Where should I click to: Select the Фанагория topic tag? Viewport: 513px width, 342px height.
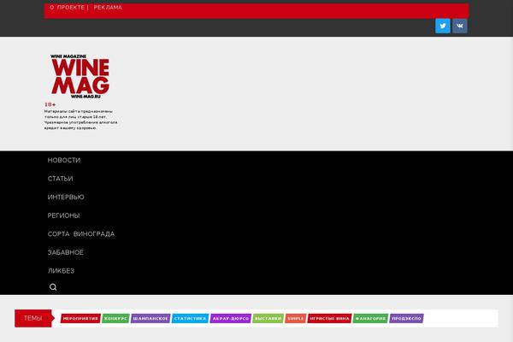370,318
